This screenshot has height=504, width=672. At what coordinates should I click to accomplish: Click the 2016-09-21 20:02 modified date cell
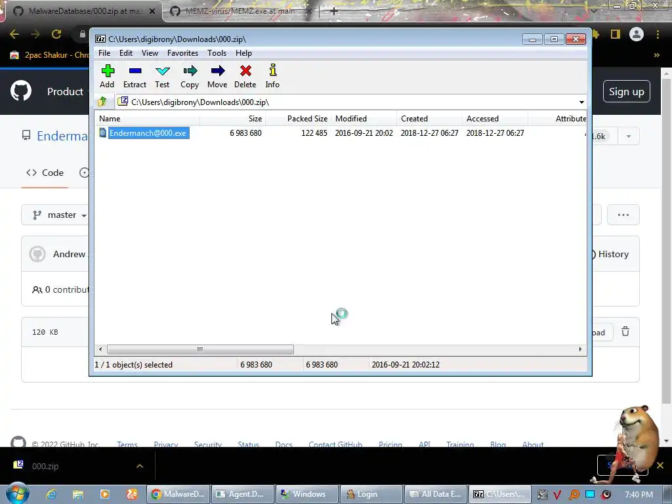point(364,133)
